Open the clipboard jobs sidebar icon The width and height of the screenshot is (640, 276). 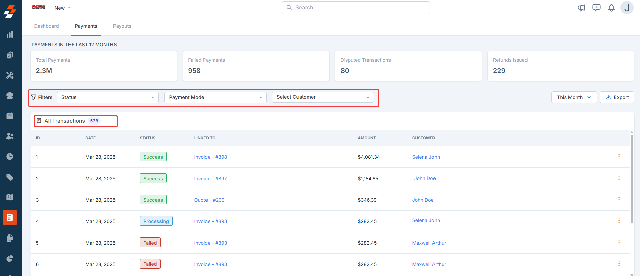click(x=10, y=55)
